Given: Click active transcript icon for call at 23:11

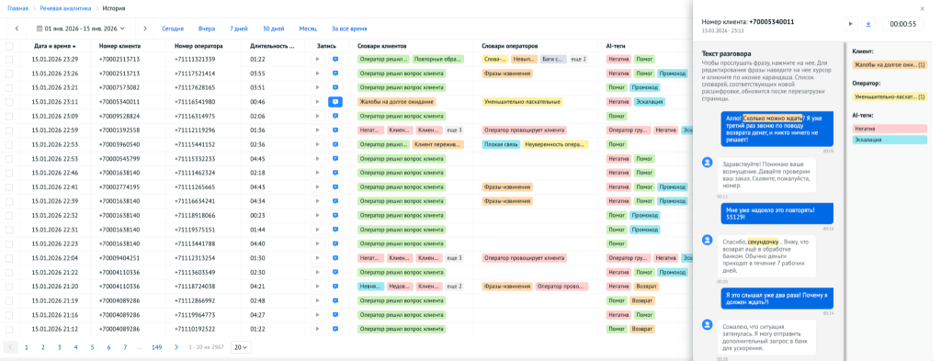Looking at the screenshot, I should pos(335,102).
